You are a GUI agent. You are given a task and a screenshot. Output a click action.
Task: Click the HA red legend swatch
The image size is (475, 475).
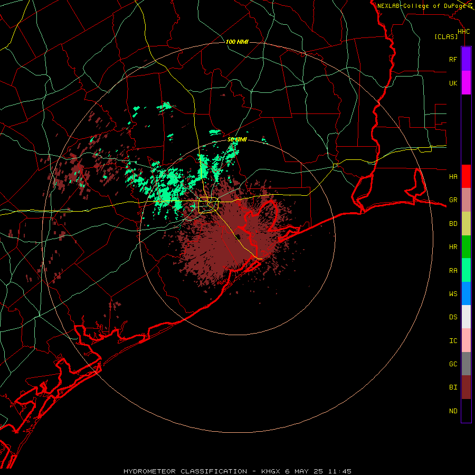466,176
